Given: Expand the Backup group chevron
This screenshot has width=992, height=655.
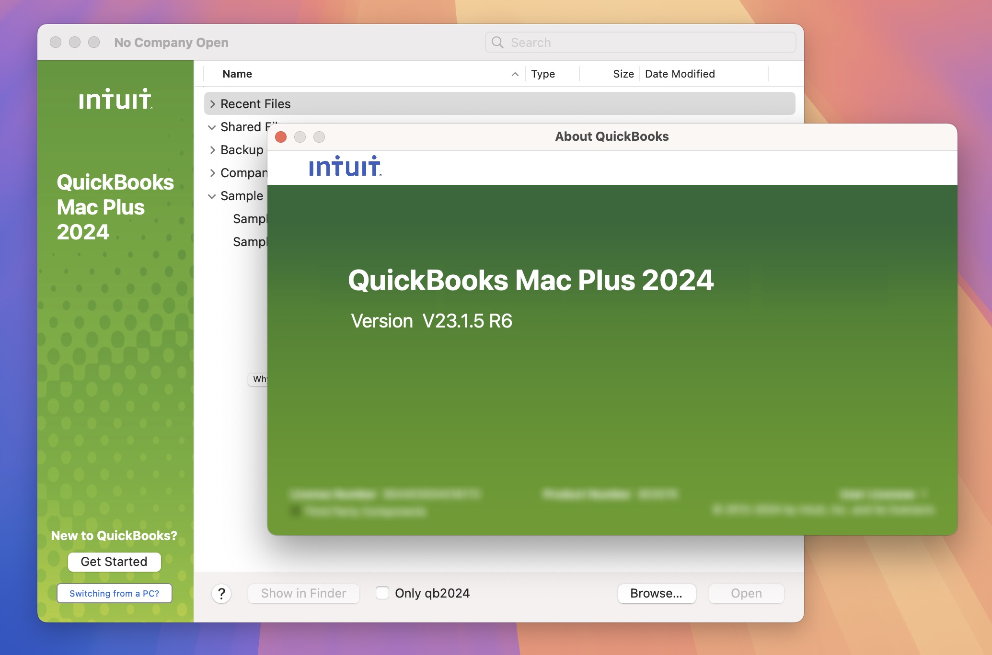Looking at the screenshot, I should click(212, 150).
